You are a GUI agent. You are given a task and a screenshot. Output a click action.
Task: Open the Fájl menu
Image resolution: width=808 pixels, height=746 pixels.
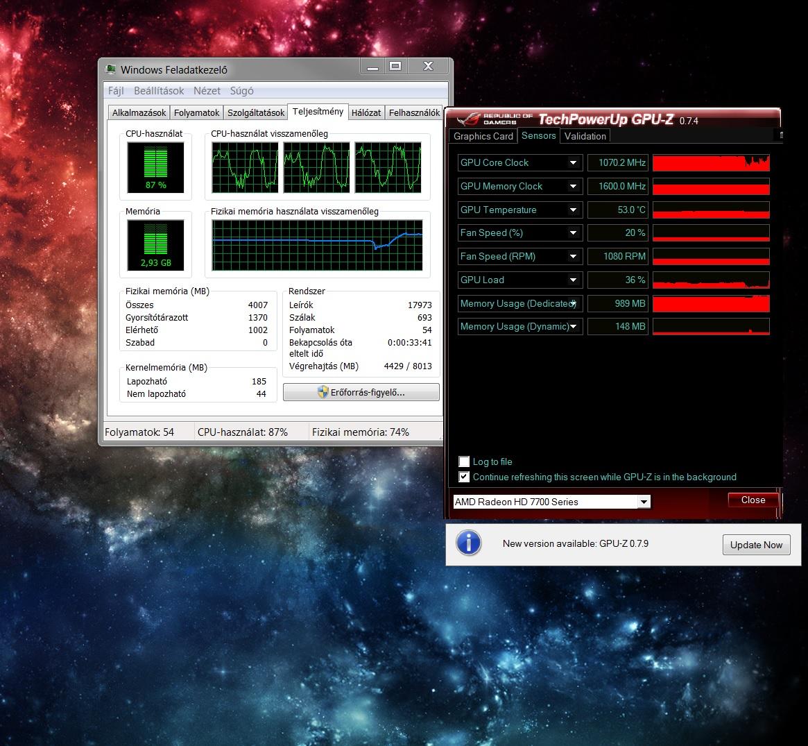point(116,91)
